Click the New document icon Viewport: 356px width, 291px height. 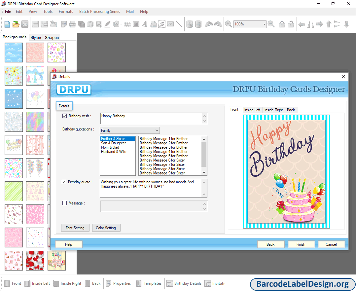click(x=7, y=24)
